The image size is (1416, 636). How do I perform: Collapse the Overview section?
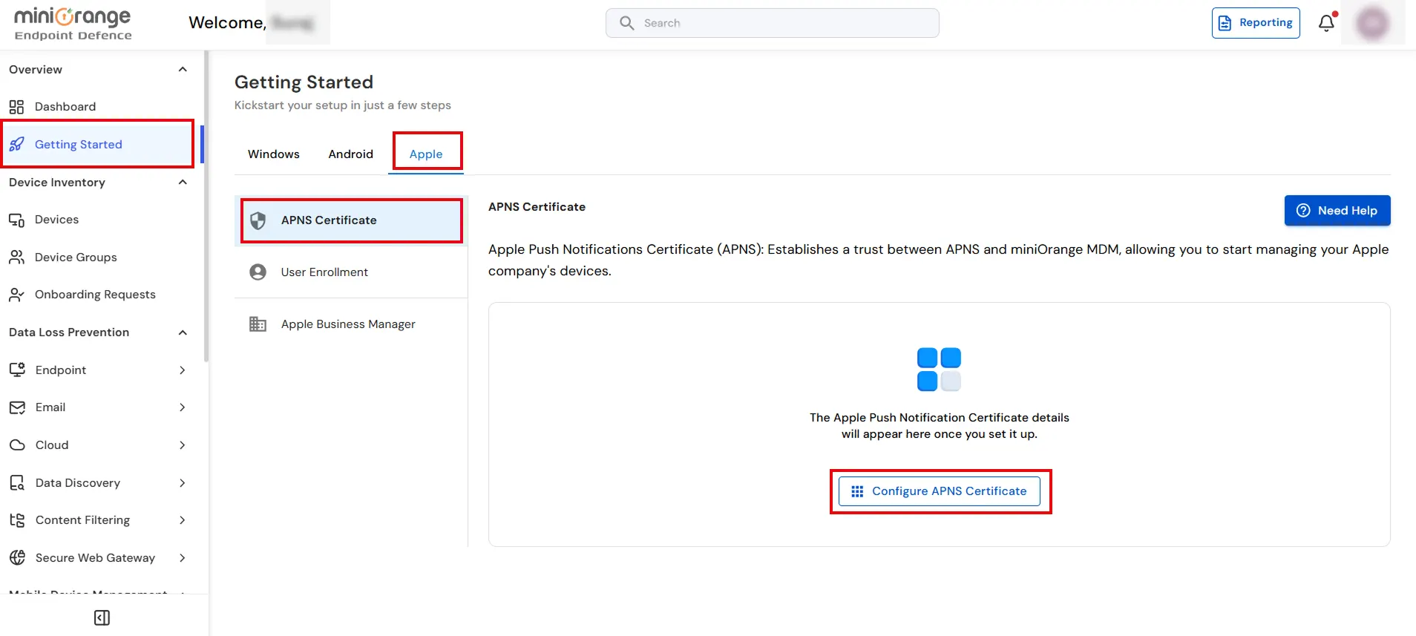tap(183, 69)
